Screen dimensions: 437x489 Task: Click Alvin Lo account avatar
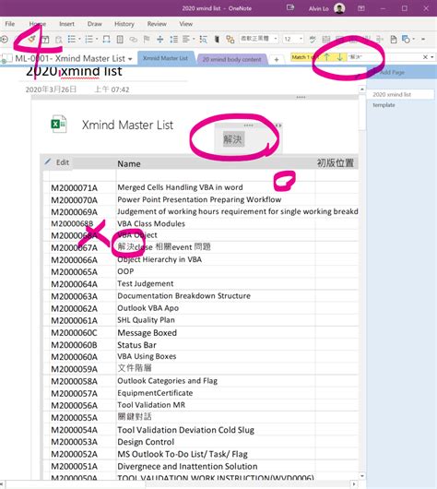339,8
